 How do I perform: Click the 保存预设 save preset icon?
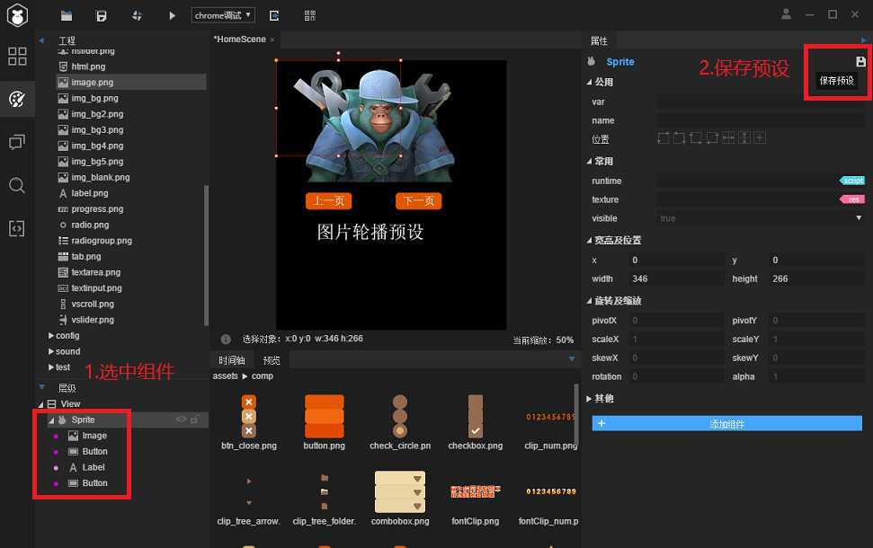tap(860, 61)
